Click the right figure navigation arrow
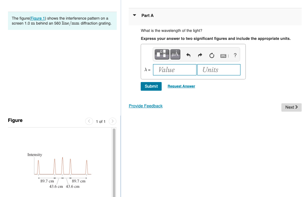The width and height of the screenshot is (303, 197). [x=112, y=121]
